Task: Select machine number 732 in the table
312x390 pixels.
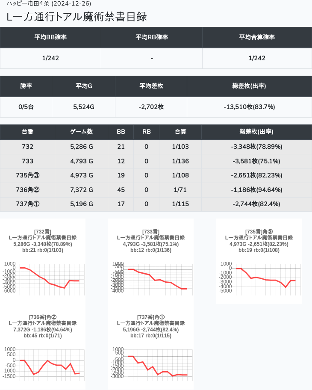Action: click(x=27, y=147)
